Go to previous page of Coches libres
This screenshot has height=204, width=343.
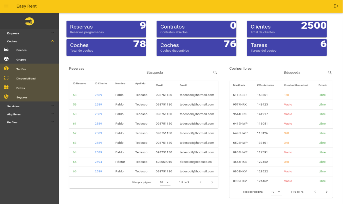[315, 192]
